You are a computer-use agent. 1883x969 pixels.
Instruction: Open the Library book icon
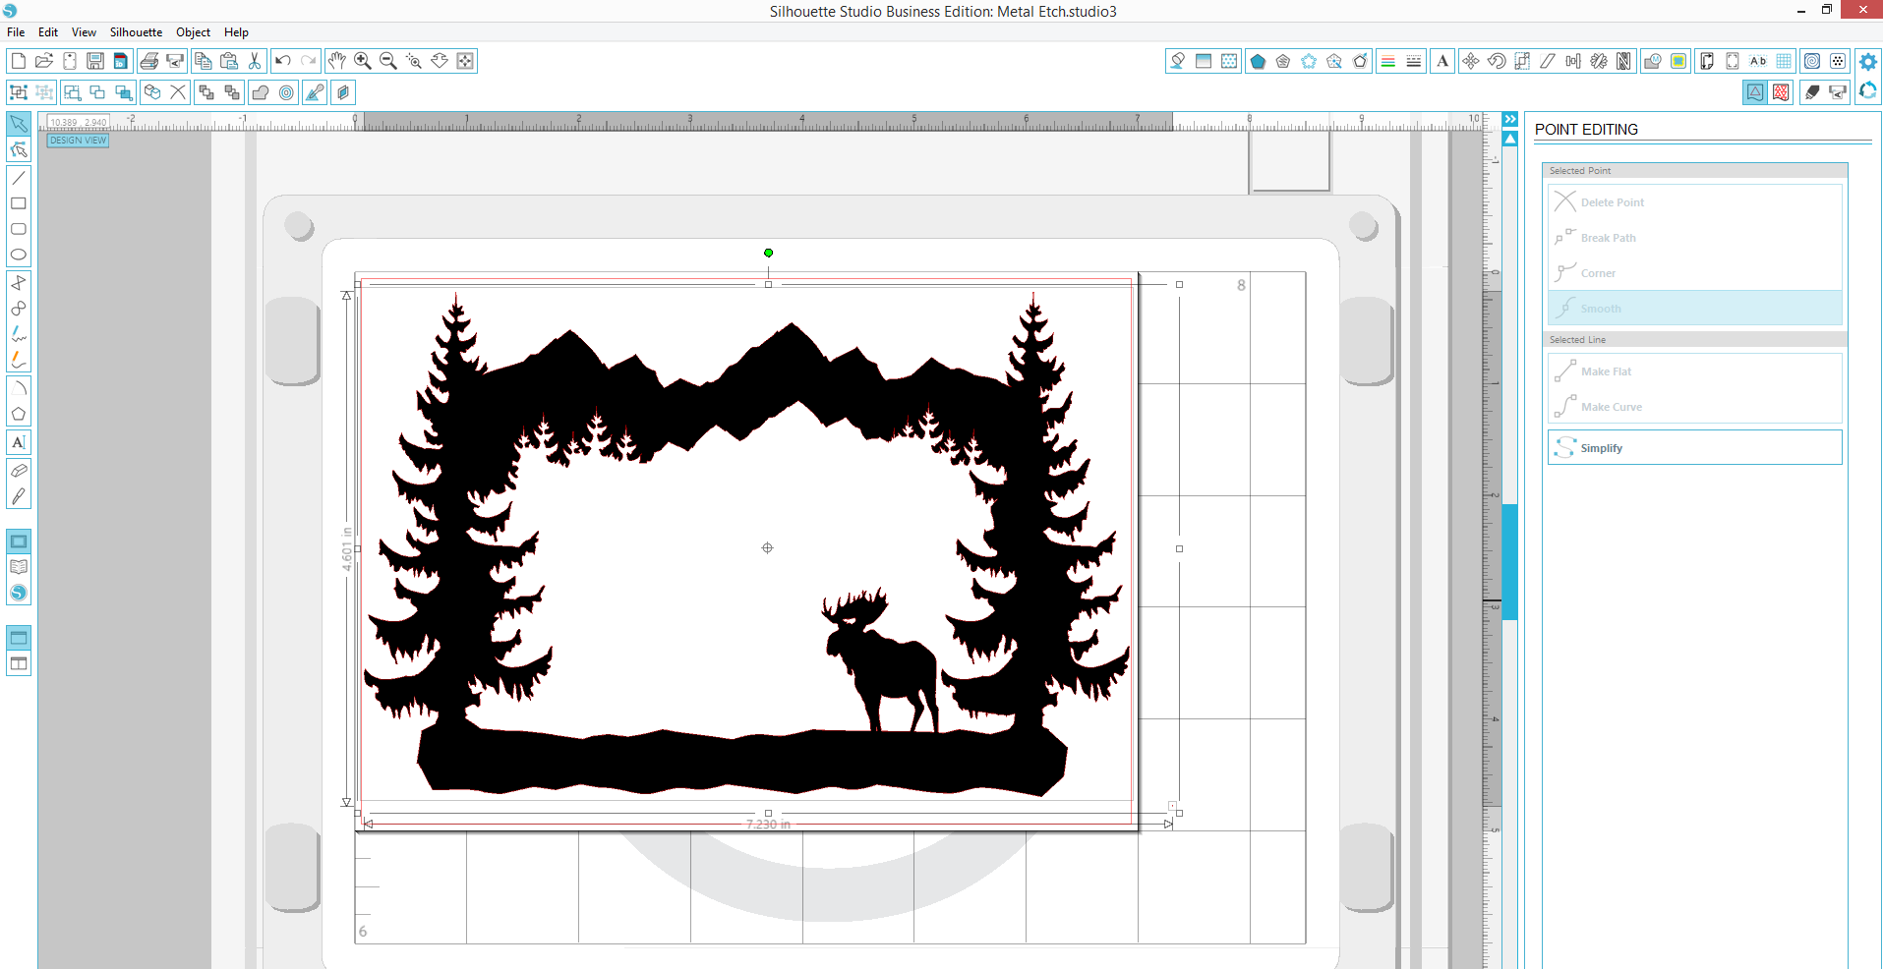[19, 567]
